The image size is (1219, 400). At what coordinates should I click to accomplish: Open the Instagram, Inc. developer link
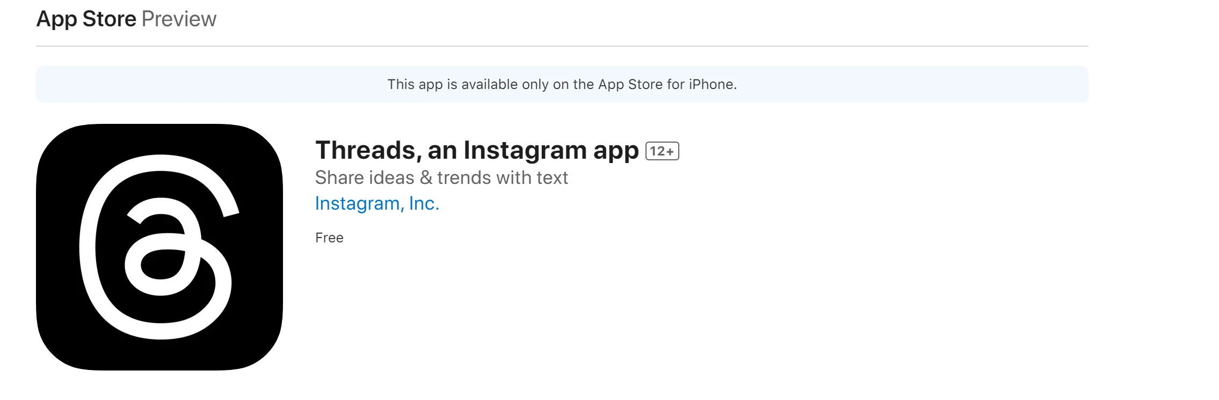coord(377,204)
